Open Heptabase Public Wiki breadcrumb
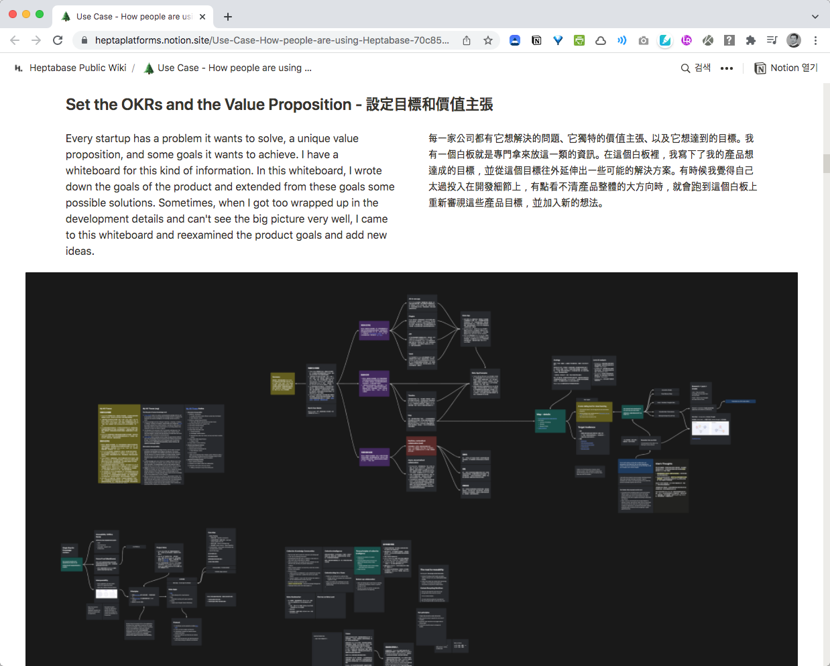This screenshot has width=830, height=666. pyautogui.click(x=78, y=68)
